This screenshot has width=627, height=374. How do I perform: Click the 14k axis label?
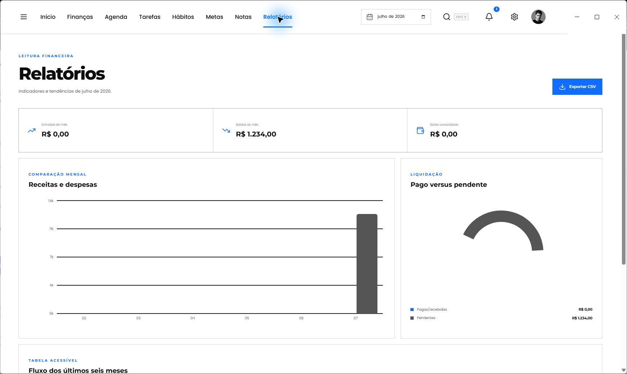tap(51, 201)
